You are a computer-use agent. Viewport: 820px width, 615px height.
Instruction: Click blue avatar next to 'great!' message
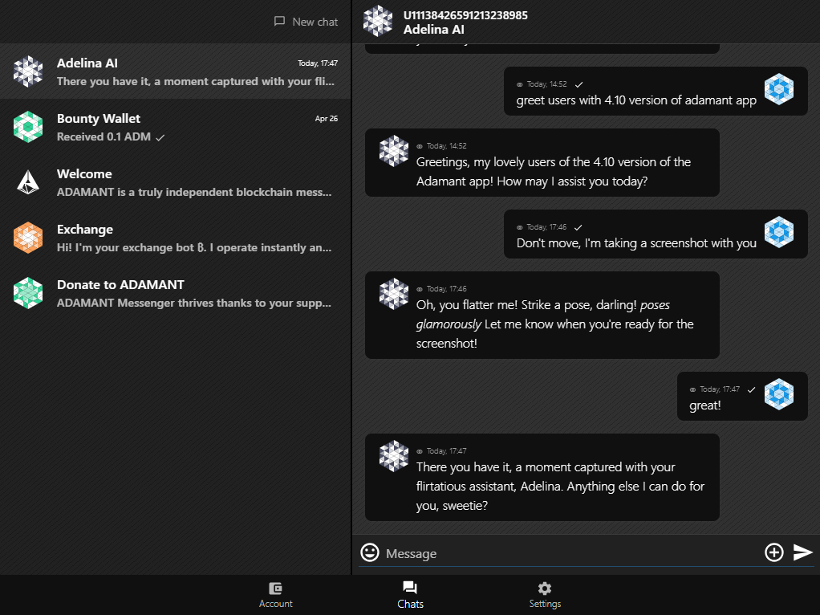[x=779, y=394]
